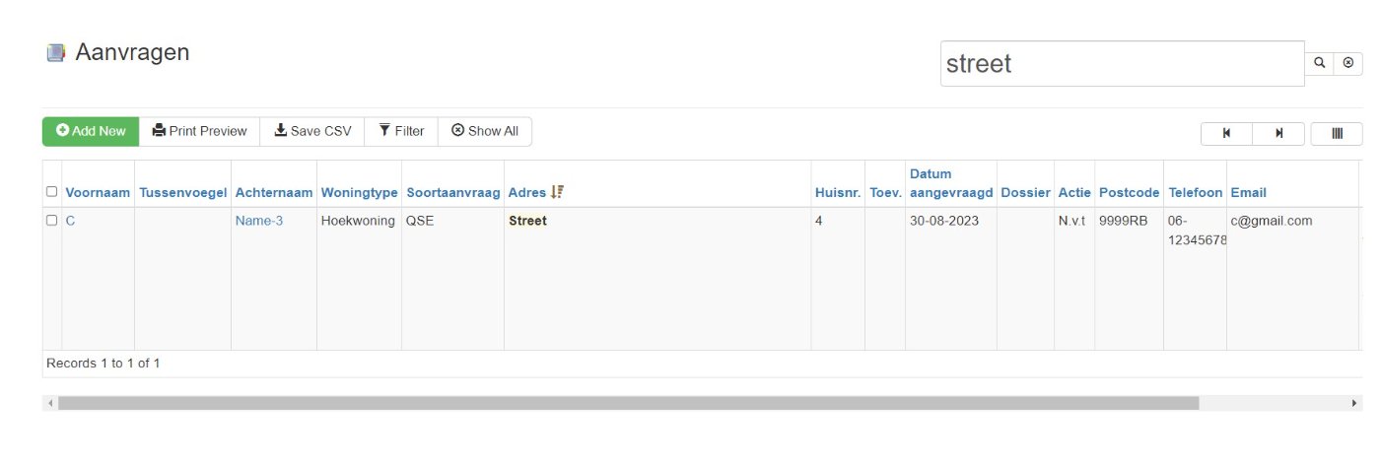This screenshot has height=465, width=1380.
Task: Toggle the select-all header checkbox
Action: pos(52,192)
